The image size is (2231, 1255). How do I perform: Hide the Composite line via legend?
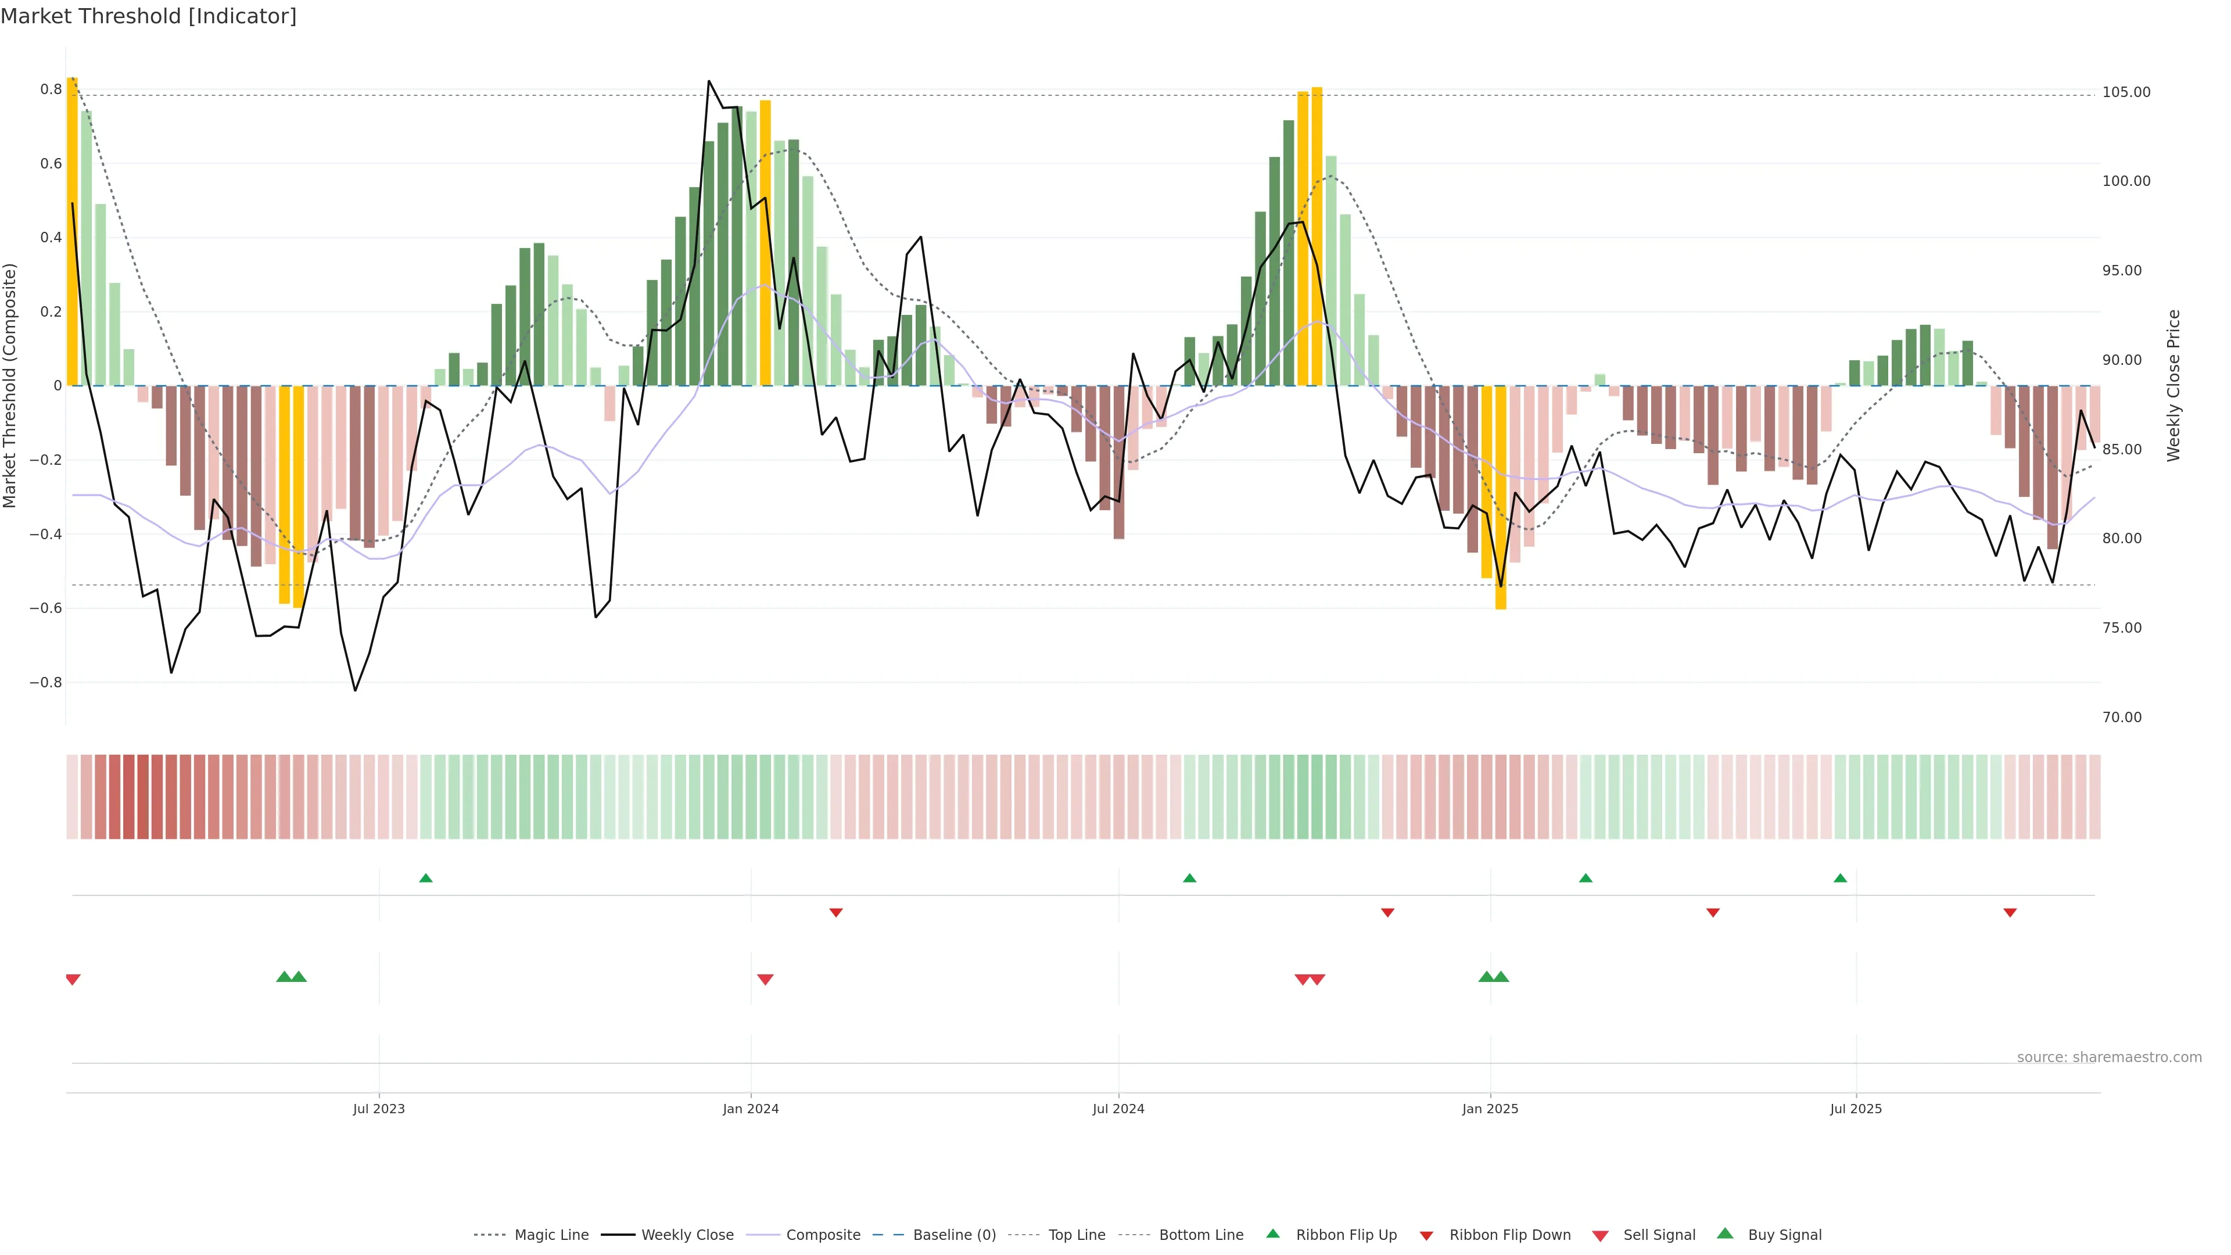click(823, 1235)
